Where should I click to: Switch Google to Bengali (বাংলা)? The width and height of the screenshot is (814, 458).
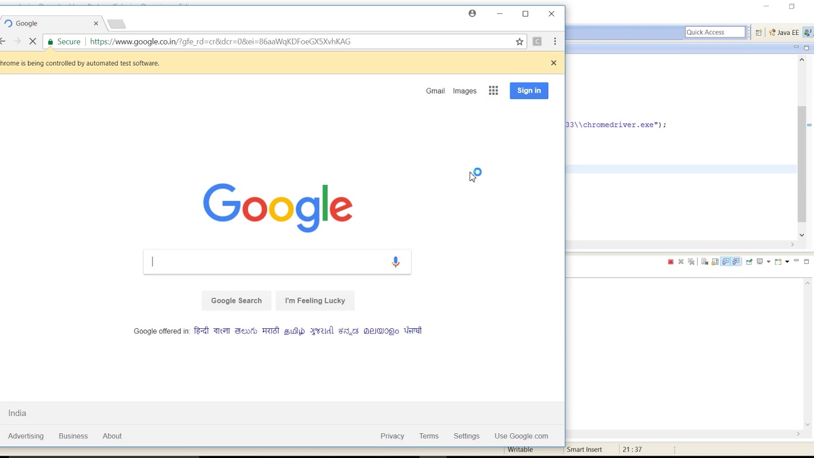(221, 331)
